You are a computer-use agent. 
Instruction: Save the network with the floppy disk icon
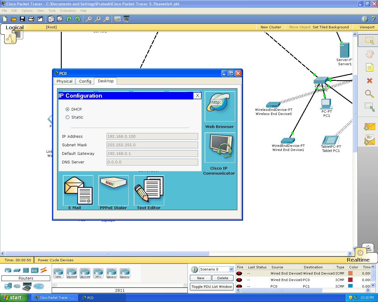[22, 19]
